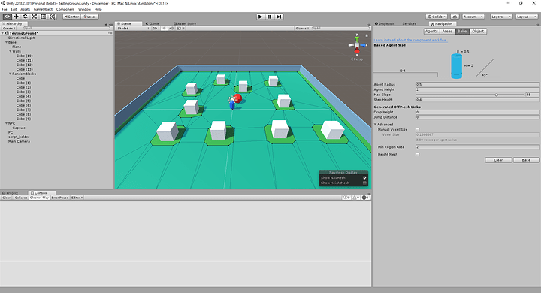
Task: Collapse the Advanced section
Action: [x=376, y=125]
